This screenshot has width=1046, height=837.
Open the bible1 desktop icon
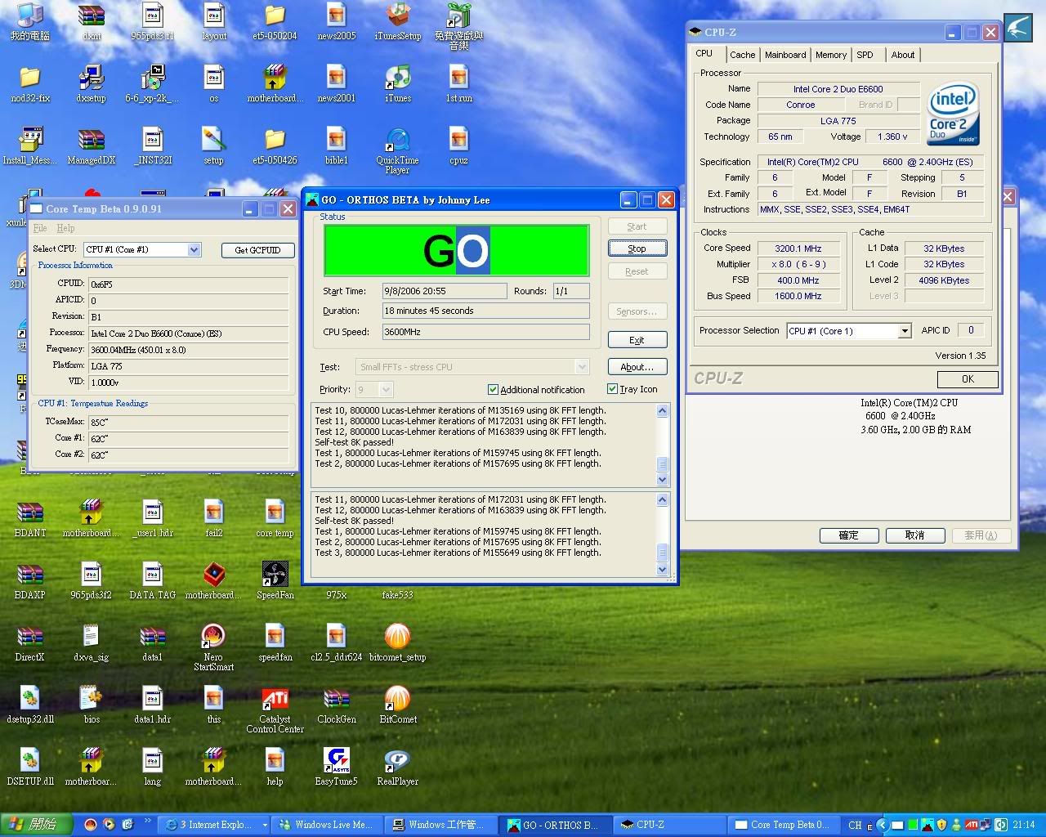coord(336,145)
